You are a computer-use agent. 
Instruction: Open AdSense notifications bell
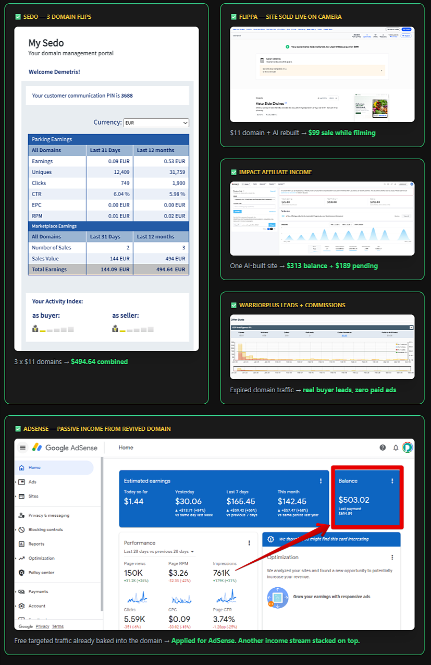coord(396,448)
